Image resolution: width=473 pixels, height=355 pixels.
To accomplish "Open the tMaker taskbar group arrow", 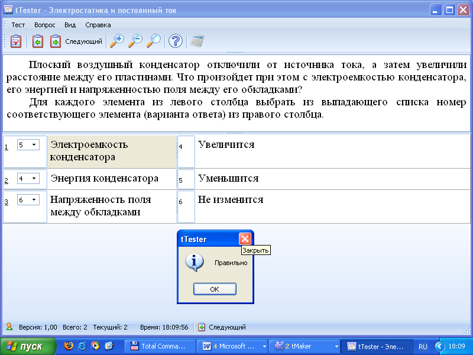I will click(336, 346).
